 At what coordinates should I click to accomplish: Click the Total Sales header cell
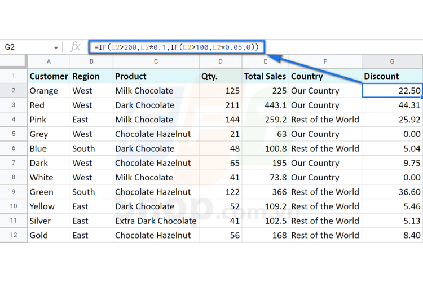point(266,76)
